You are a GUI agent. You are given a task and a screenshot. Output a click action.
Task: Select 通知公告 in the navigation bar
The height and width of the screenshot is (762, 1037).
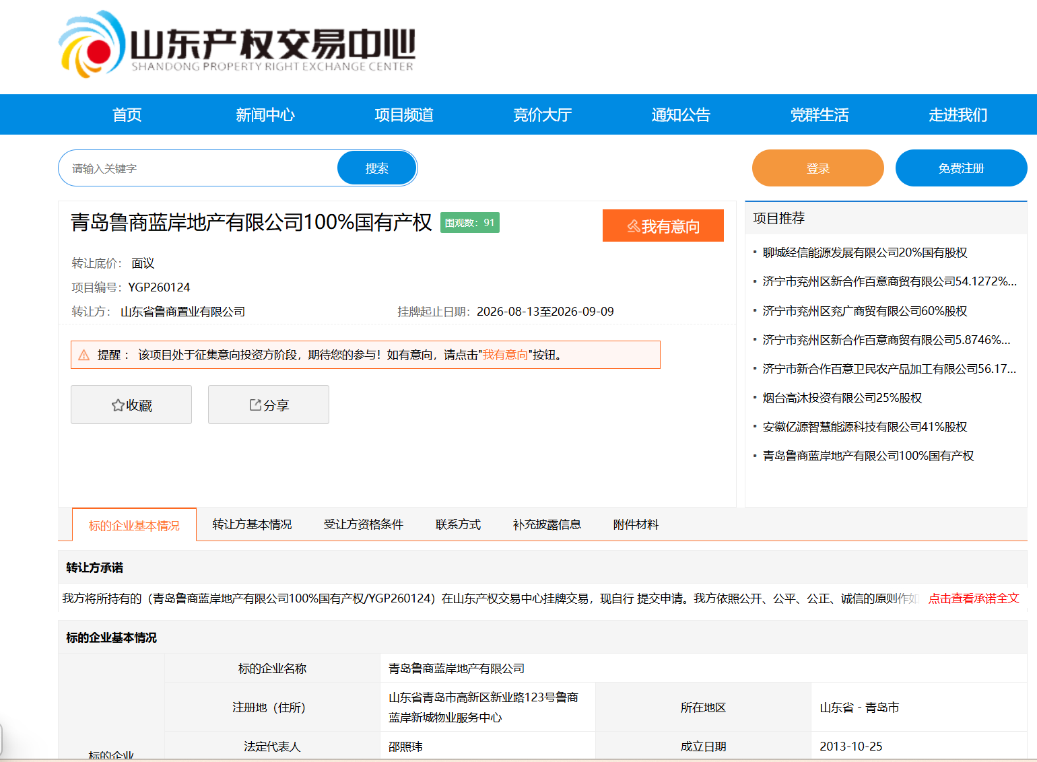coord(681,115)
